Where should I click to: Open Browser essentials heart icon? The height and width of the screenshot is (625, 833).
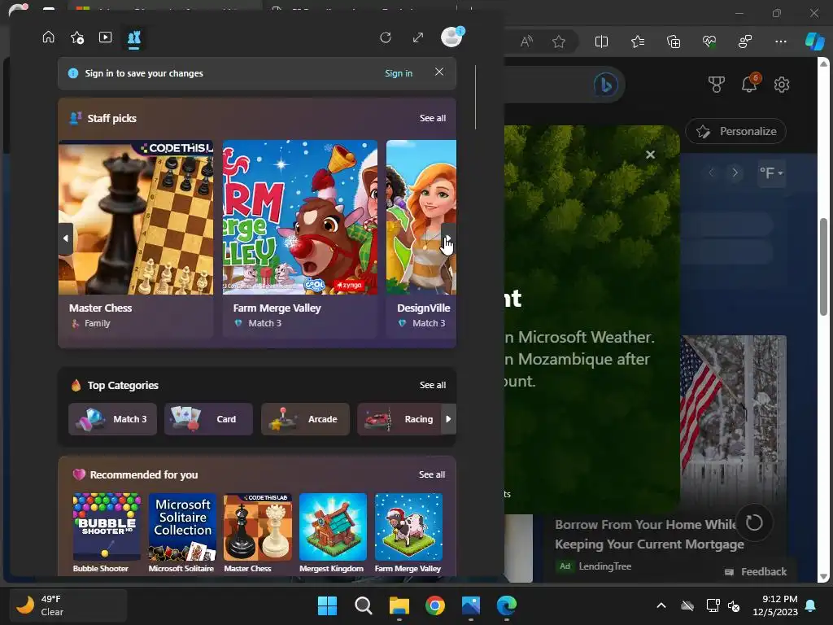pyautogui.click(x=709, y=42)
